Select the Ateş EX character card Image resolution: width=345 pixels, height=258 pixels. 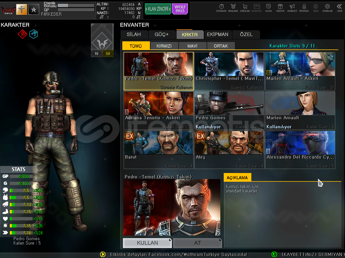tap(229, 150)
